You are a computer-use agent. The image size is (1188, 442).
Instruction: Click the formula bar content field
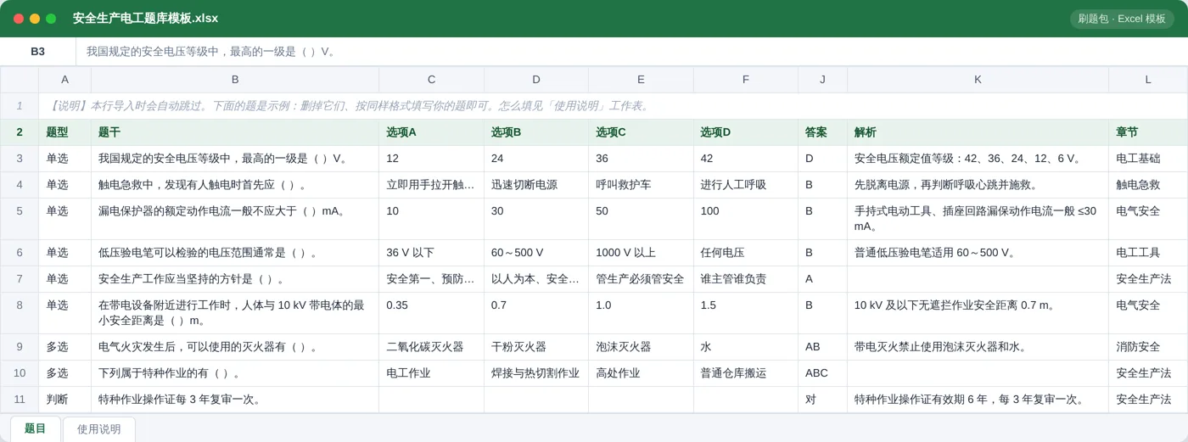coord(631,52)
